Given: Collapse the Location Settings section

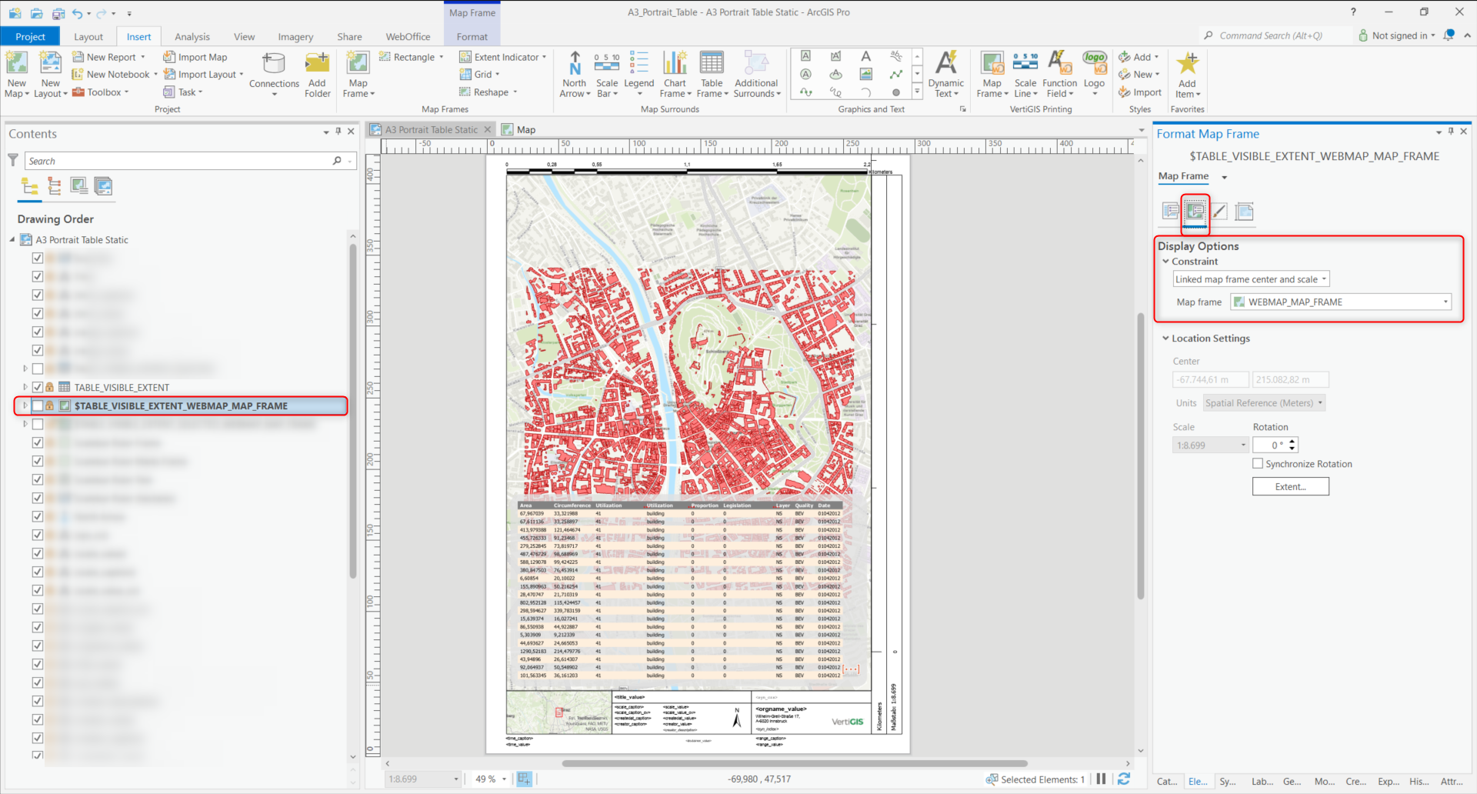Looking at the screenshot, I should 1165,339.
